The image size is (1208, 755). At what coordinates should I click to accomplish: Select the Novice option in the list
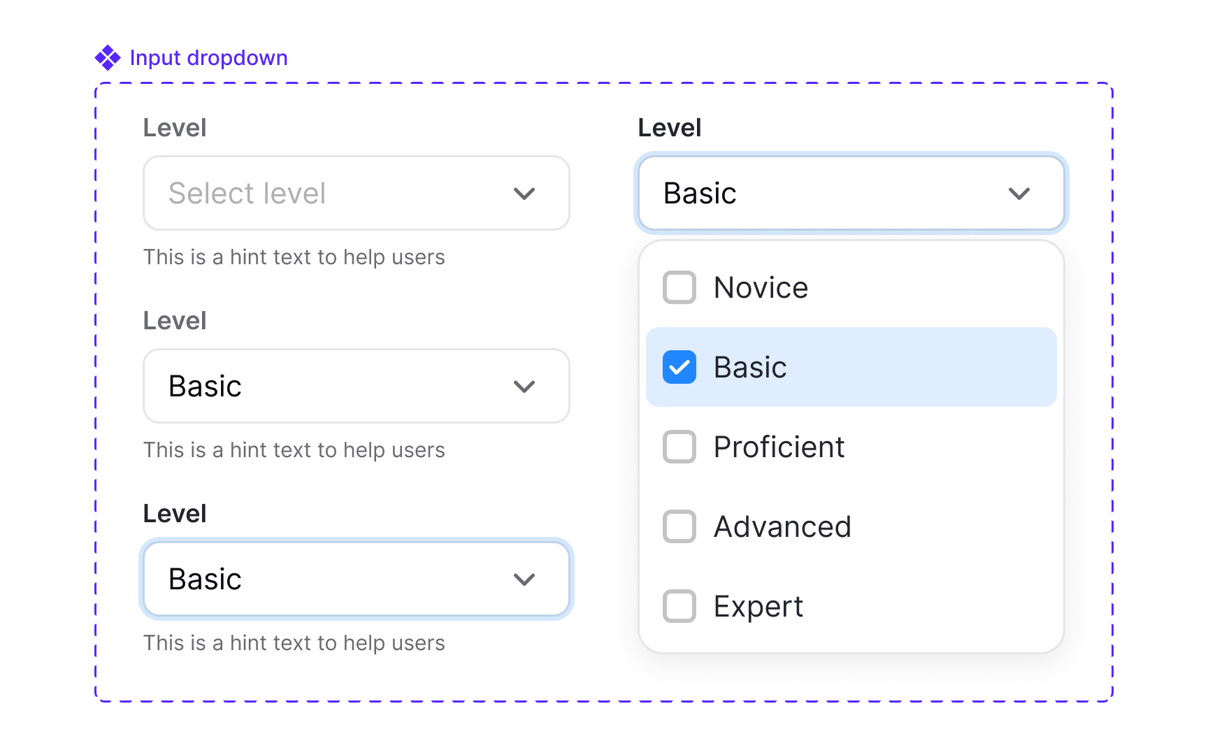760,287
